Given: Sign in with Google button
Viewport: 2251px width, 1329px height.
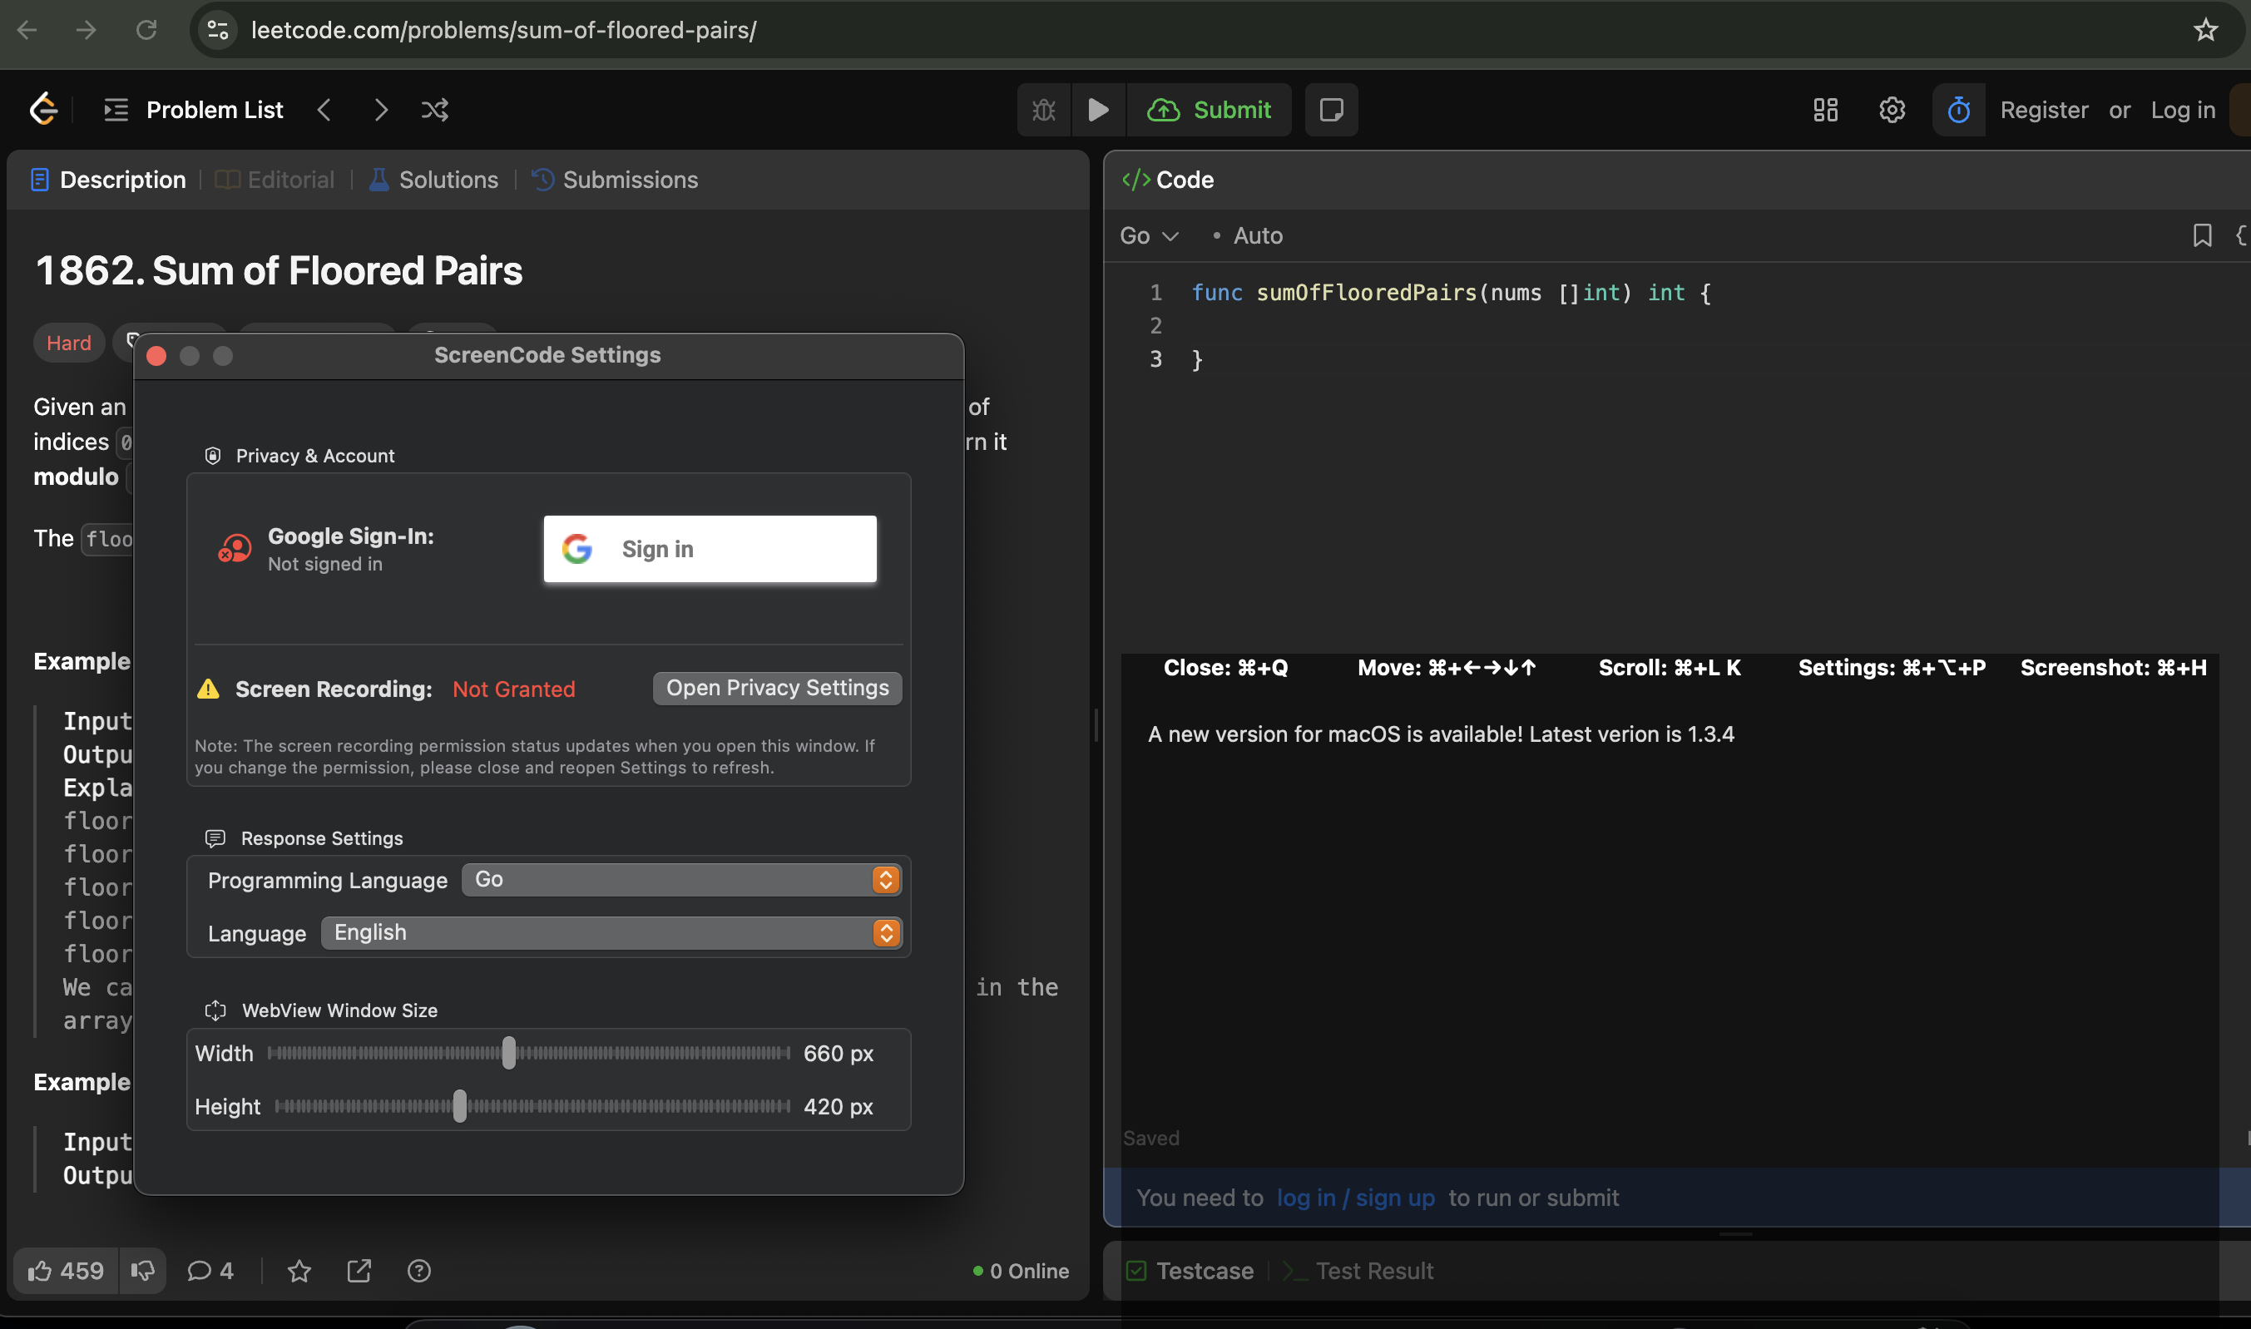Looking at the screenshot, I should (710, 549).
